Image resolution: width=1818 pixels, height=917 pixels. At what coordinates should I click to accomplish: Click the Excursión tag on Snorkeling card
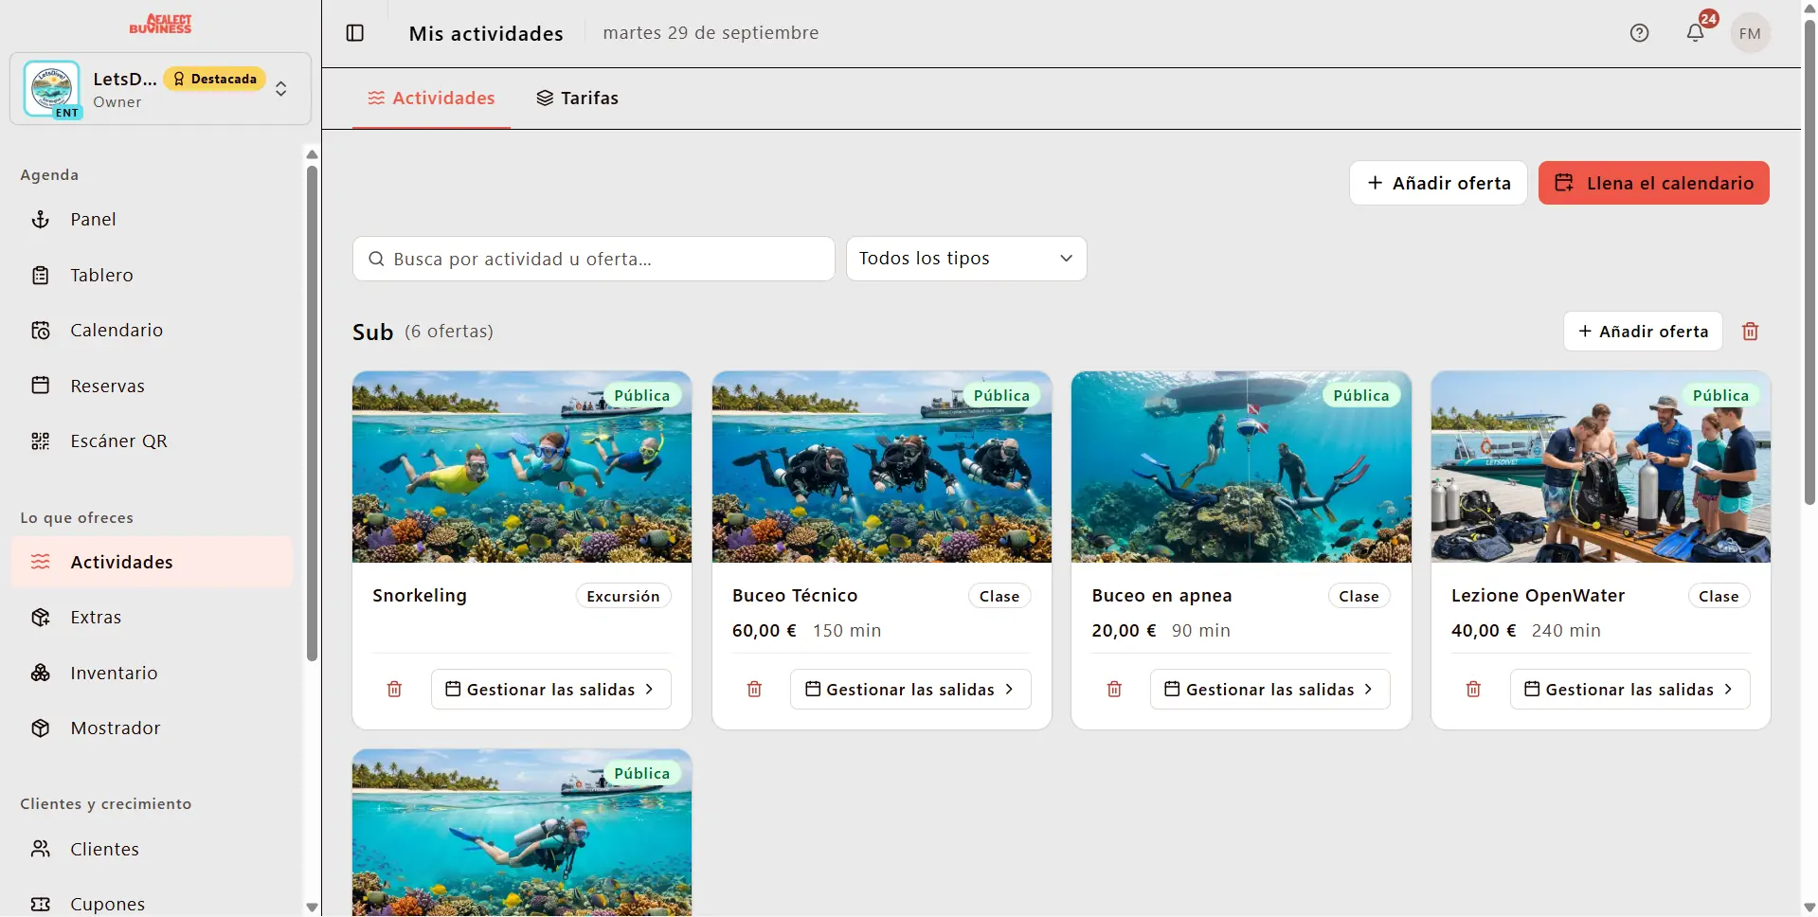tap(623, 597)
